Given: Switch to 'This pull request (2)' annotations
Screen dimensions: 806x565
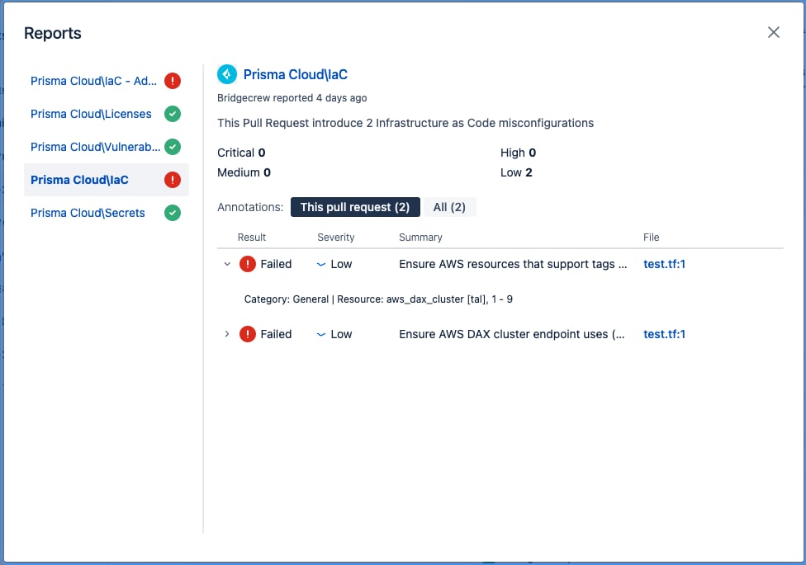Looking at the screenshot, I should (x=355, y=207).
